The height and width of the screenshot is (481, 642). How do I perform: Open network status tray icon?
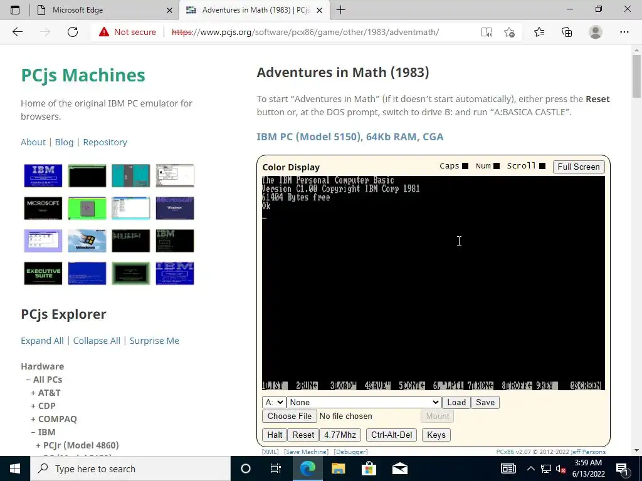coord(546,468)
